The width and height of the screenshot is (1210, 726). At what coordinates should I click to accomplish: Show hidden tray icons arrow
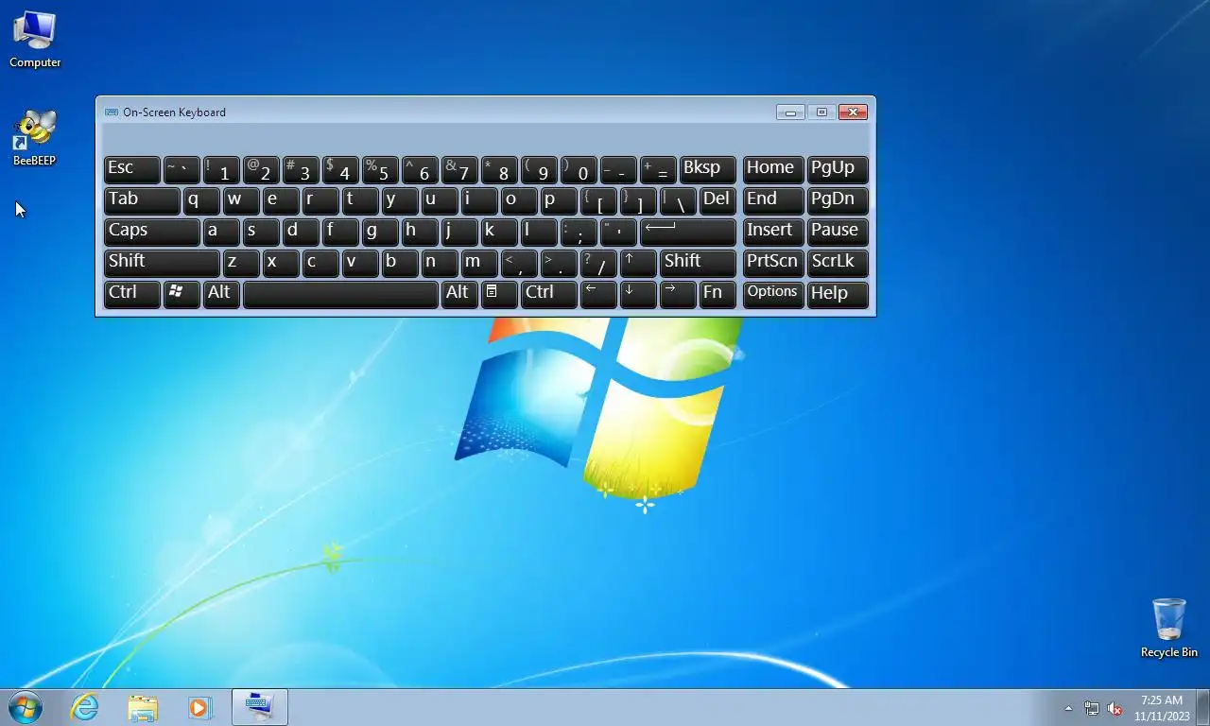coord(1068,708)
